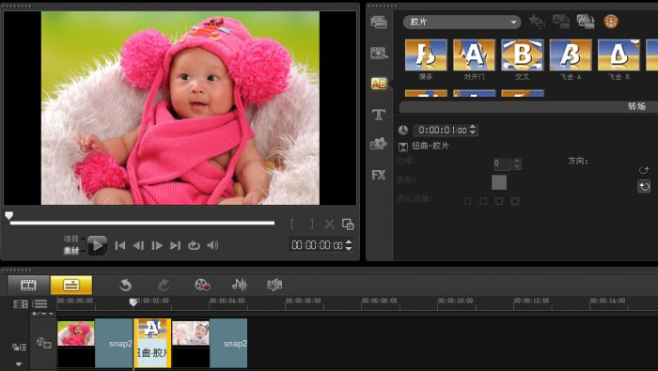Viewport: 658px width, 371px height.
Task: Apply random effects to video track icon
Action: click(x=586, y=22)
